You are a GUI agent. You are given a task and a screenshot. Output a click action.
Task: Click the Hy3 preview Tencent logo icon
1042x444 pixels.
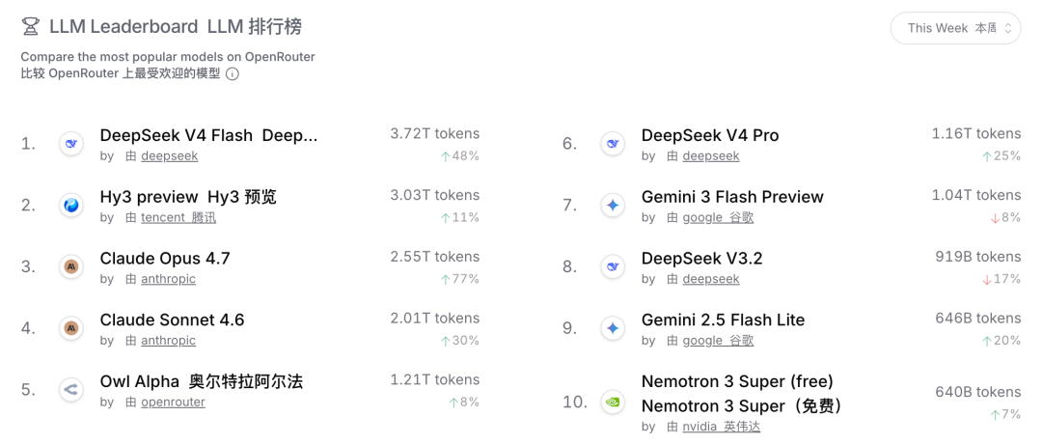(x=70, y=206)
